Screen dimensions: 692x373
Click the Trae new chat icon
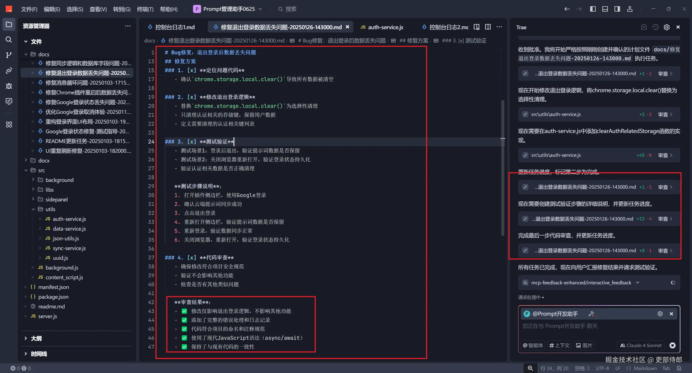[x=644, y=27]
